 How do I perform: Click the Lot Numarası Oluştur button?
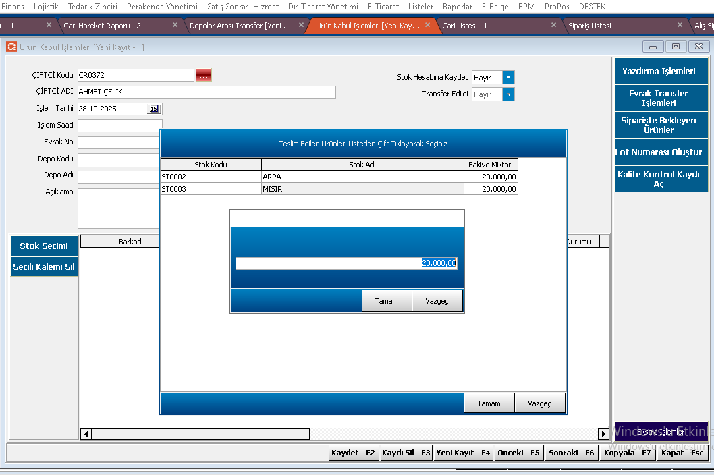(658, 152)
